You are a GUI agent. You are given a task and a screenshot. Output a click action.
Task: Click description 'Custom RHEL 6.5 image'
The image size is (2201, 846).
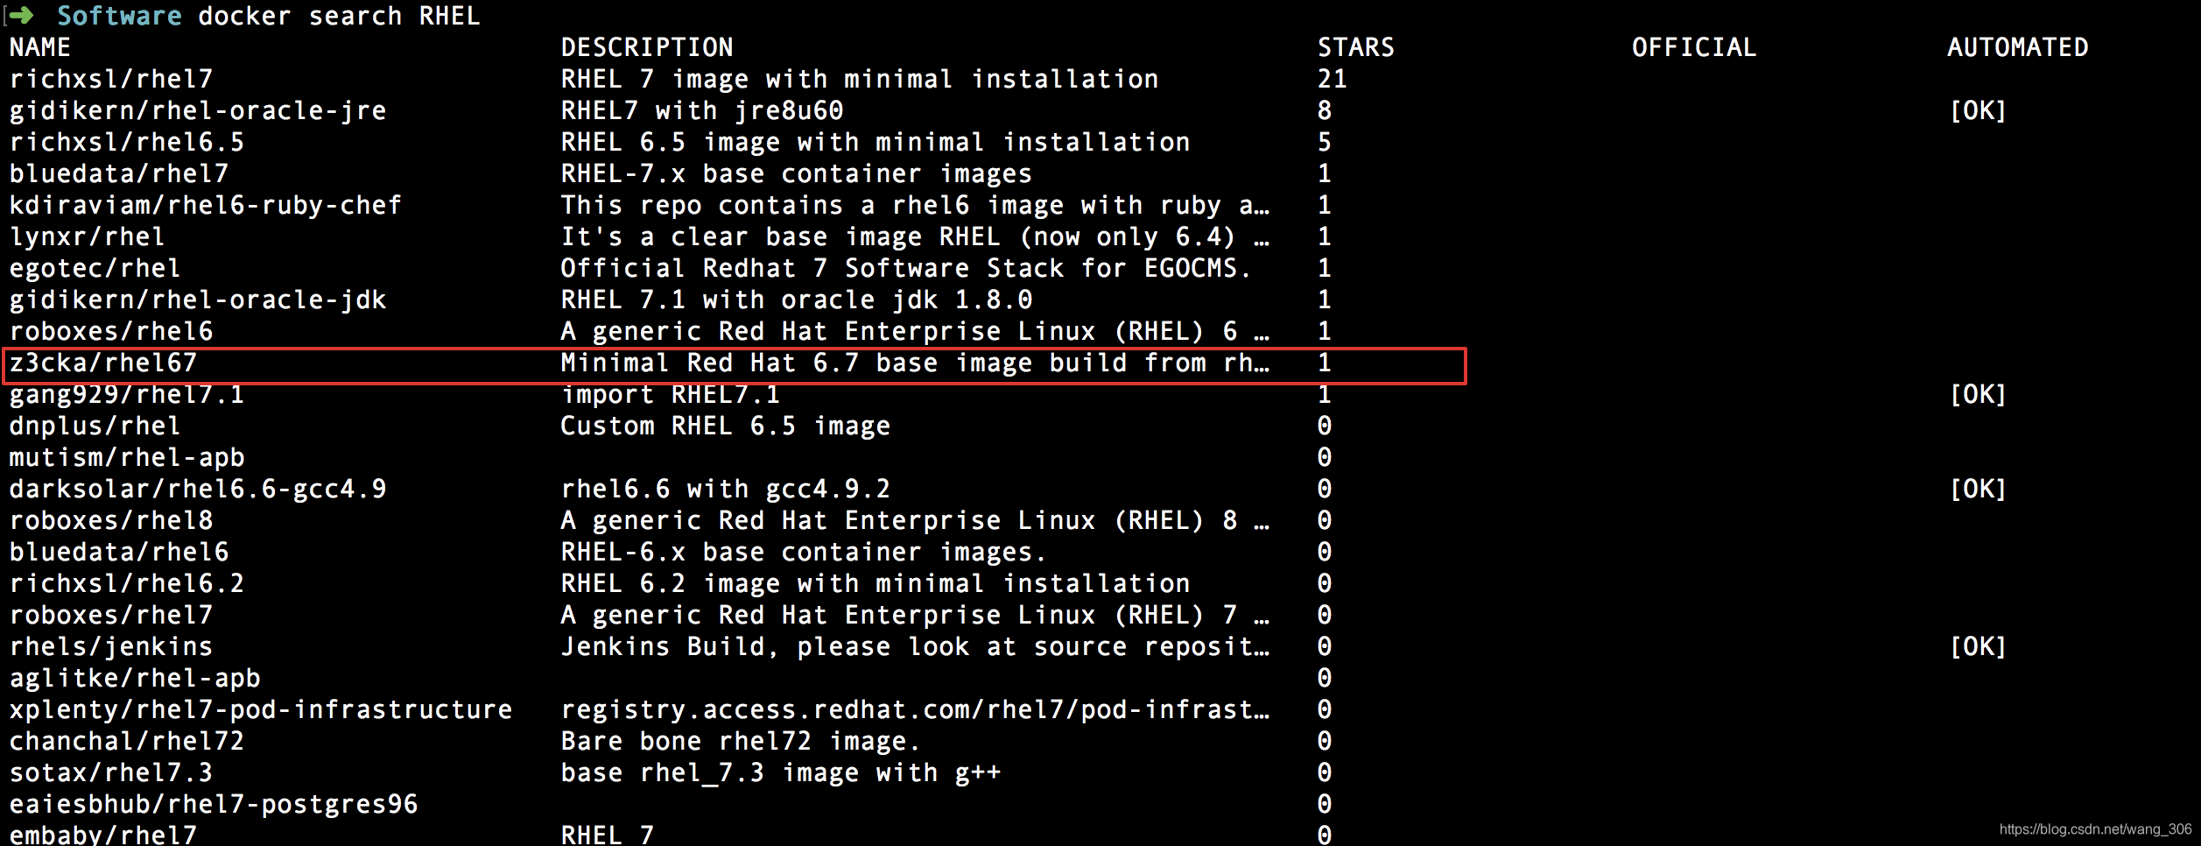(726, 426)
